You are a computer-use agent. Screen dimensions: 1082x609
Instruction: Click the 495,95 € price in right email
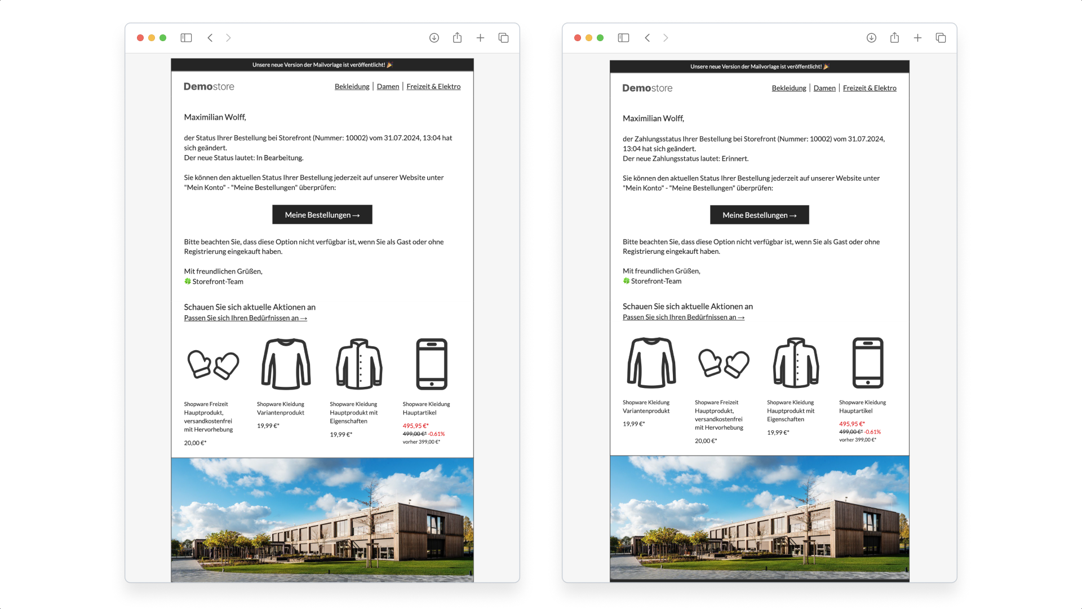pos(852,424)
